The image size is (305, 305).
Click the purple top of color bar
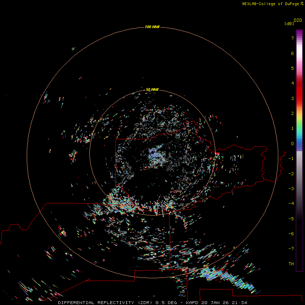coord(299,33)
